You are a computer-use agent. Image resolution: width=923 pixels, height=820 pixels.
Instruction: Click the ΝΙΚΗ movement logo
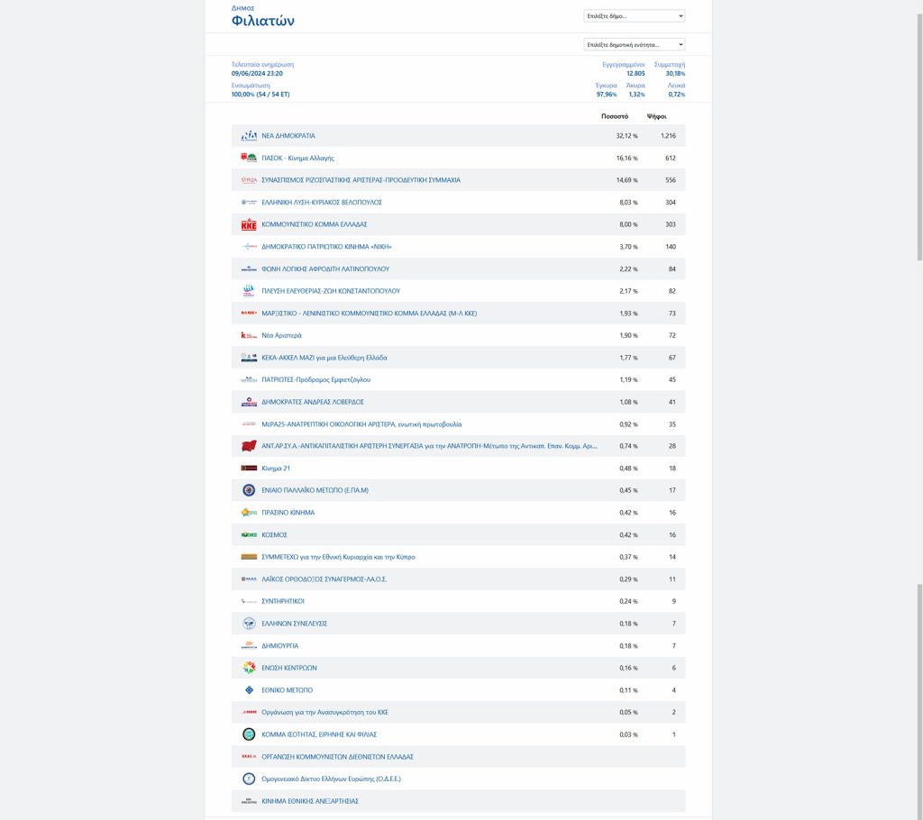pyautogui.click(x=249, y=247)
